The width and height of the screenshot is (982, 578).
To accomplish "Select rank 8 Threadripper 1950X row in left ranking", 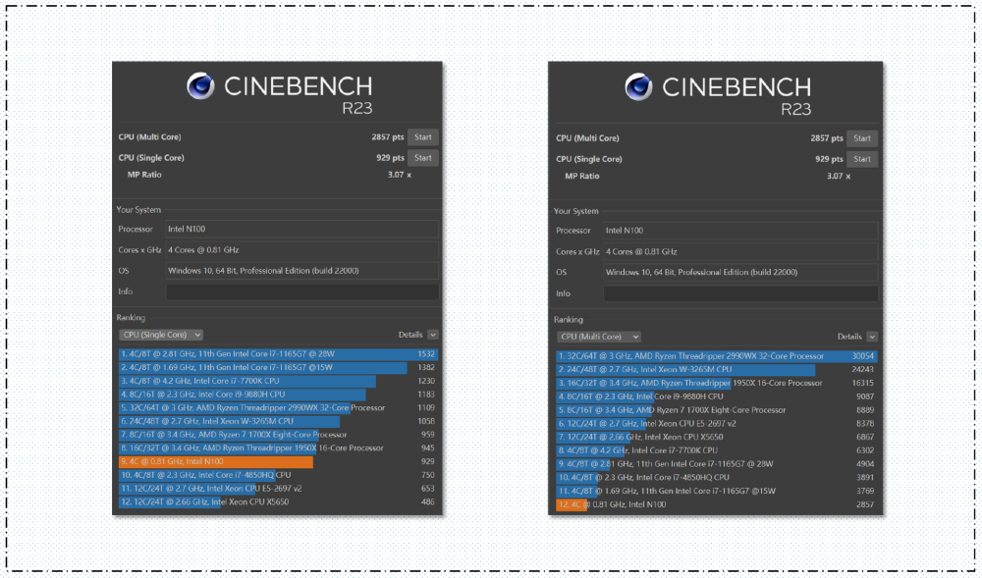I will (x=278, y=447).
